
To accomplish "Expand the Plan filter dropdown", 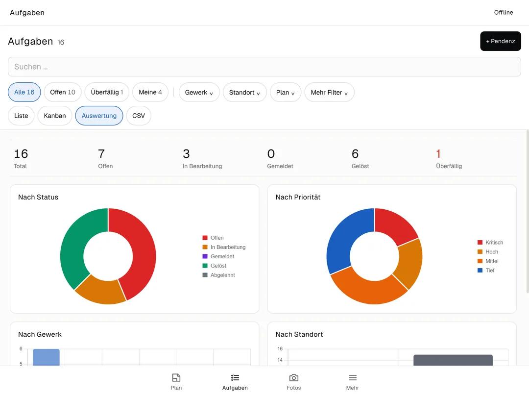I will 286,93.
